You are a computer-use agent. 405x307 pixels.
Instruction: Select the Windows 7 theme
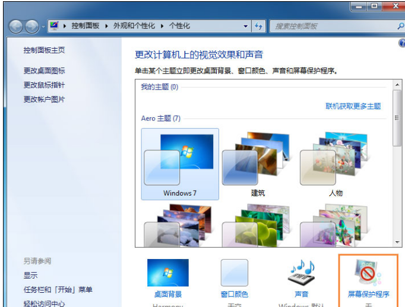tap(180, 164)
